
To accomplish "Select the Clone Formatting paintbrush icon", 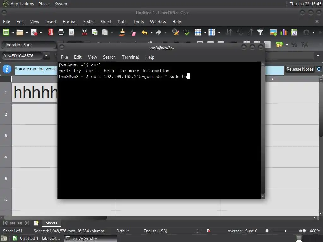I will click(122, 32).
